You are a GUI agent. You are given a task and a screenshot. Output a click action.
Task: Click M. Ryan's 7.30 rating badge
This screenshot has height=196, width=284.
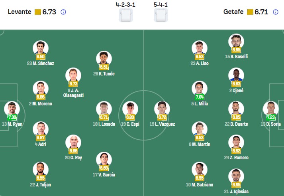(12, 117)
